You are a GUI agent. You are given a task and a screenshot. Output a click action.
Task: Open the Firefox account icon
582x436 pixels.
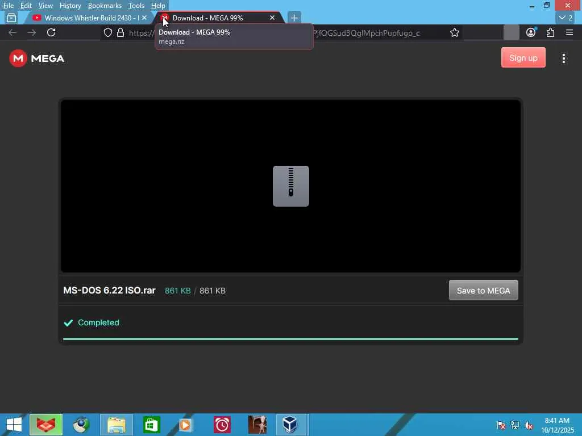point(531,32)
